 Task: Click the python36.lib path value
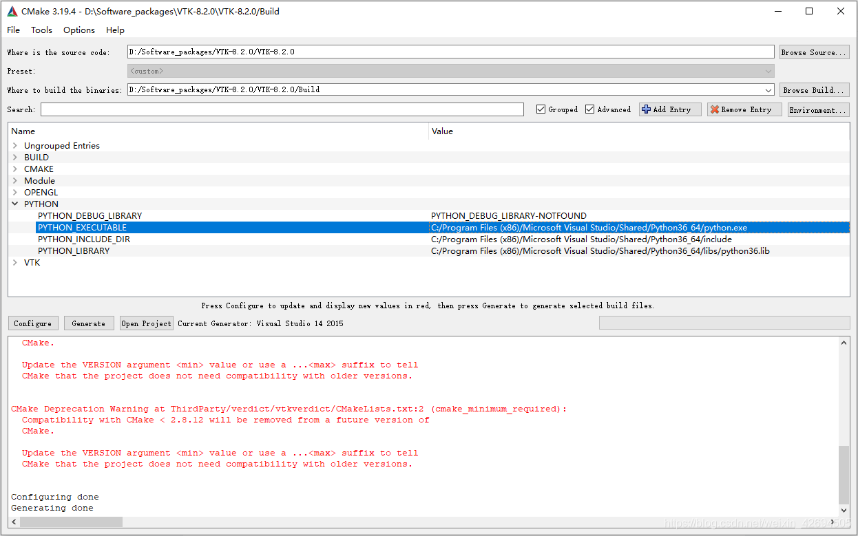pos(600,251)
